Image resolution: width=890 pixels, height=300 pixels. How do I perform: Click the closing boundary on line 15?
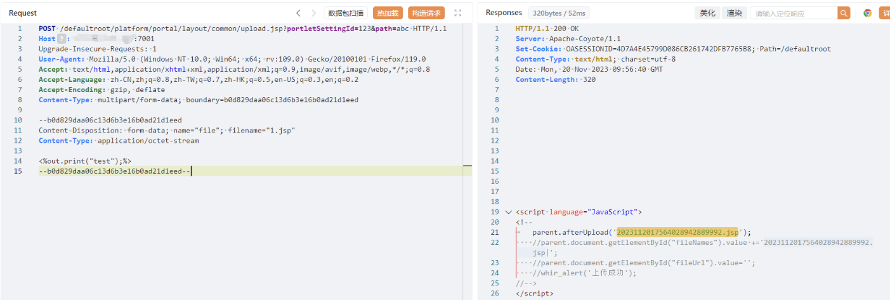(114, 171)
